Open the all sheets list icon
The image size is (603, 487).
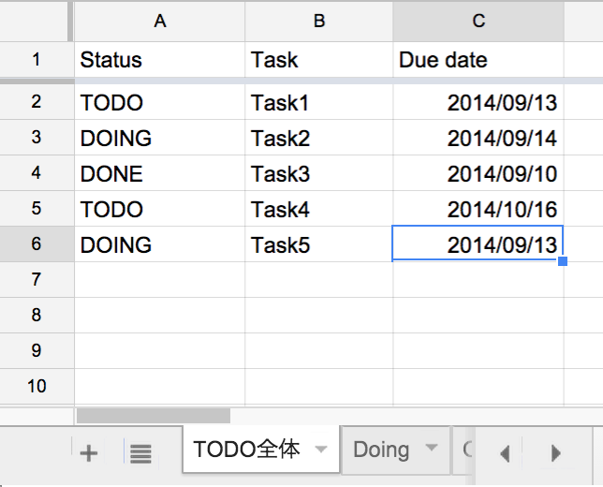pos(140,454)
